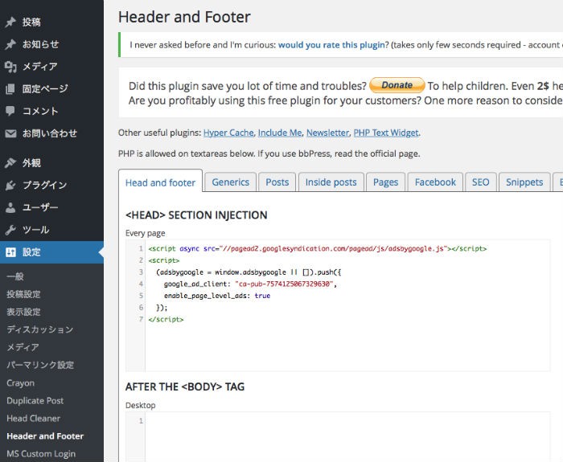Switch to the Facebook tab
This screenshot has height=462, width=563.
point(435,182)
